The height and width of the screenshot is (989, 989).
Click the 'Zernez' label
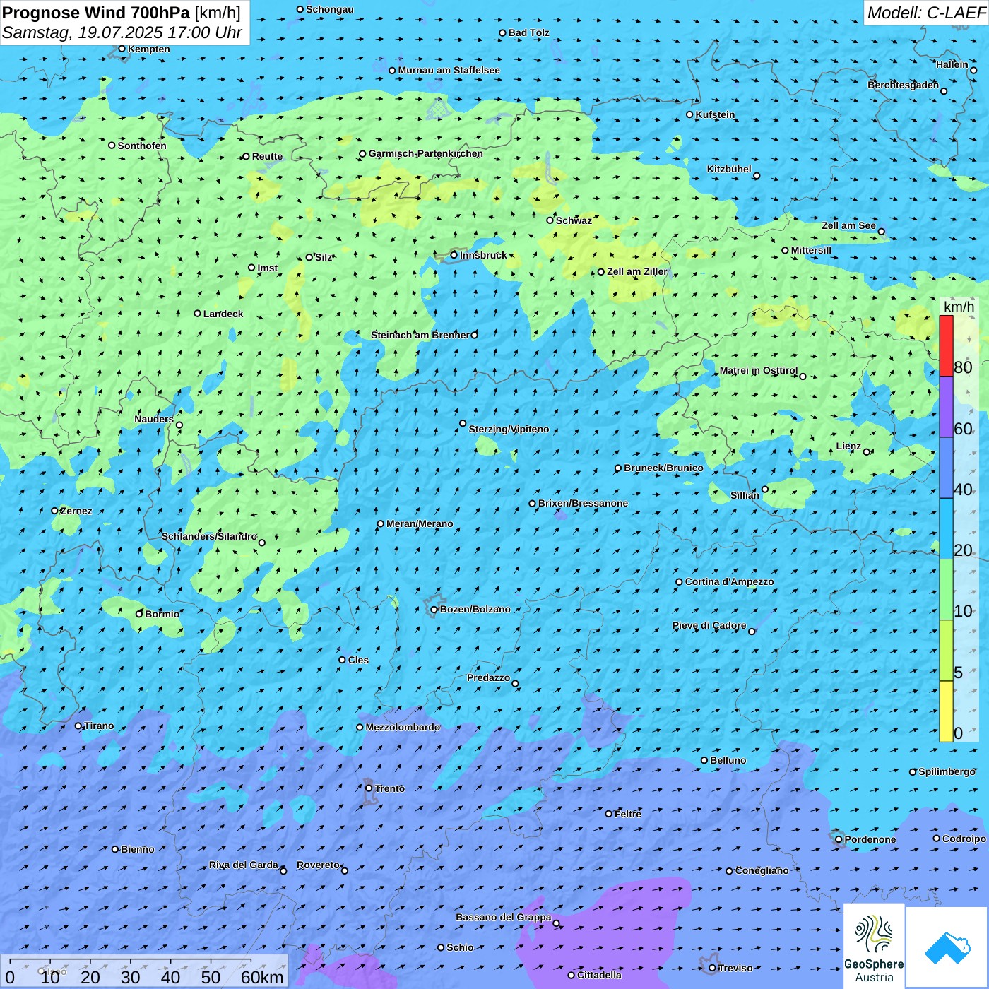pos(76,511)
